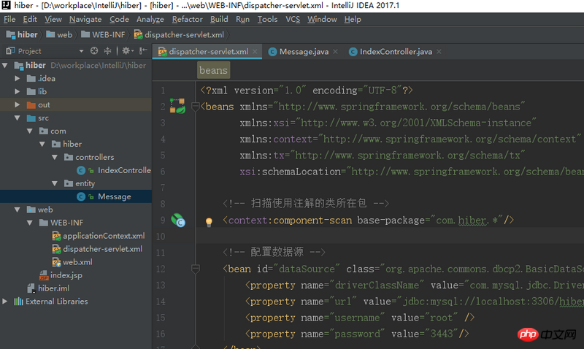Open the Build menu
This screenshot has height=349, width=584.
(219, 20)
